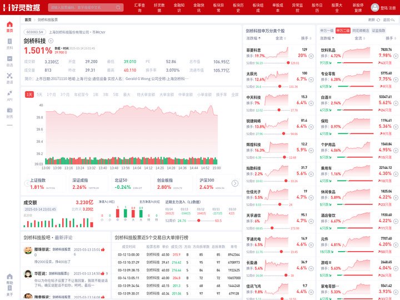Click 登陆 login link
This screenshot has height=300, width=400.
pos(384,8)
